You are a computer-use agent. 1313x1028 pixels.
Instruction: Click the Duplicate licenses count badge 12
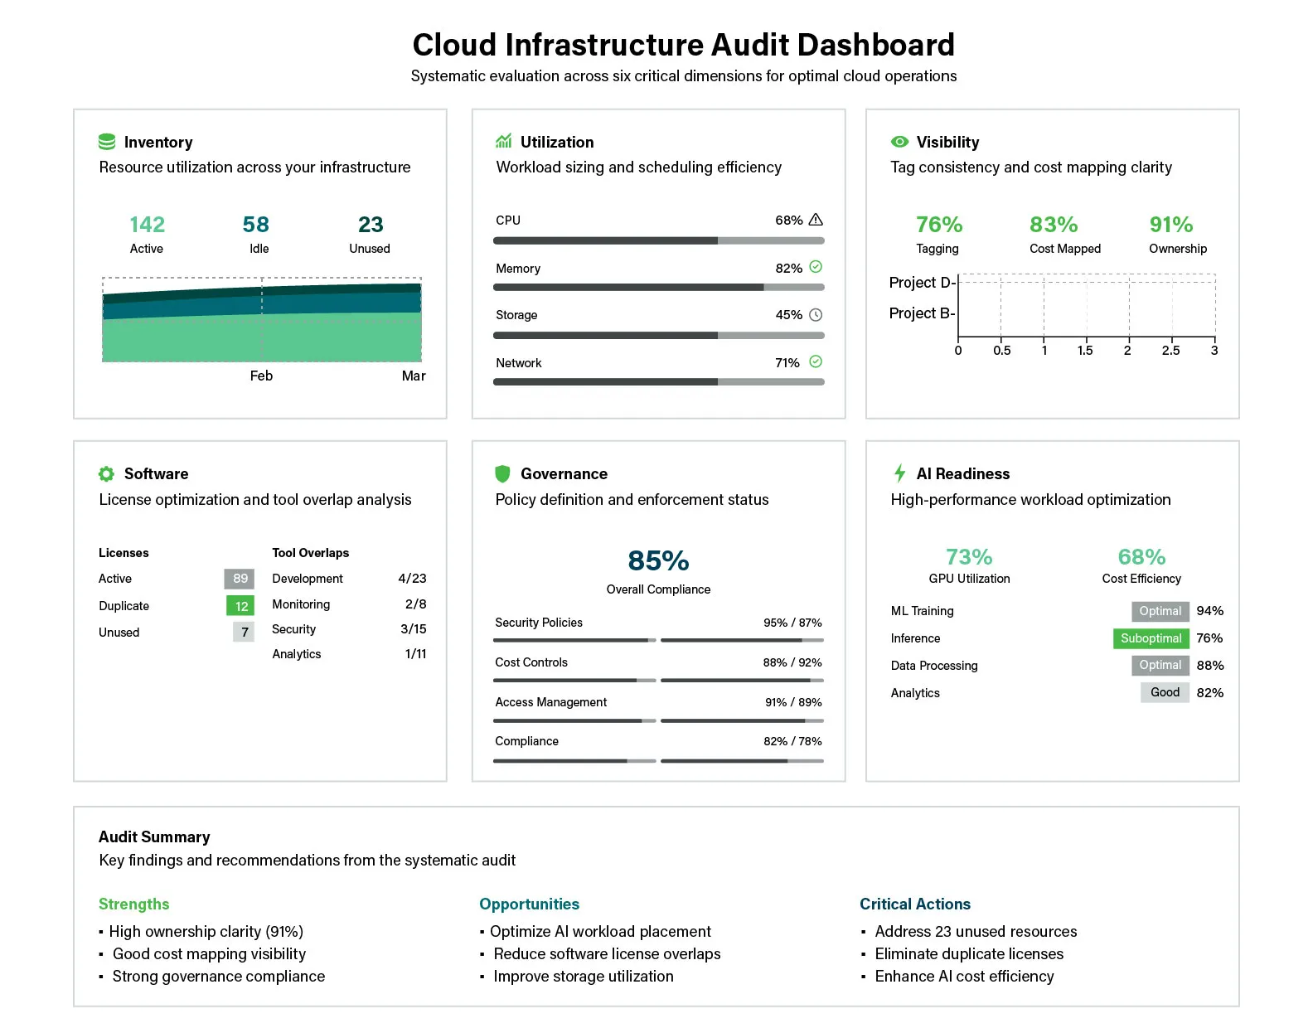tap(240, 606)
